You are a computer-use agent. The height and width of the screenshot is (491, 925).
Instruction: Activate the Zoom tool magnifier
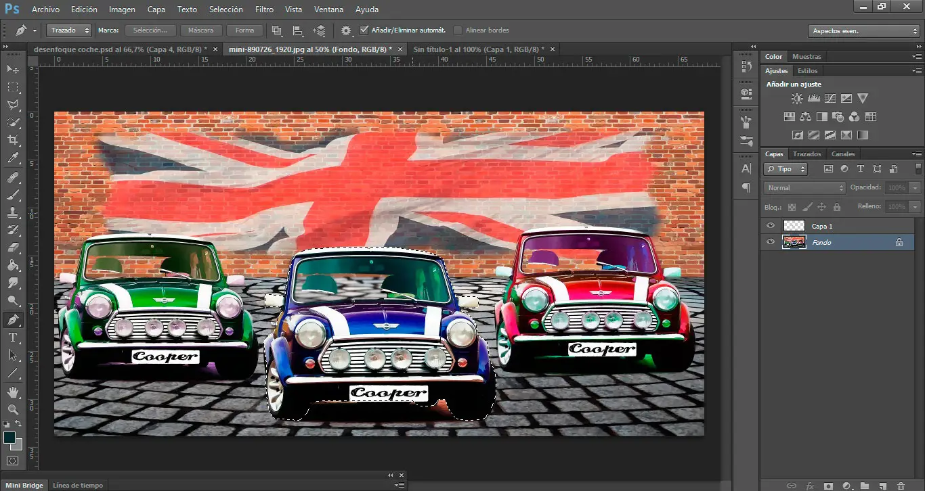click(x=13, y=409)
